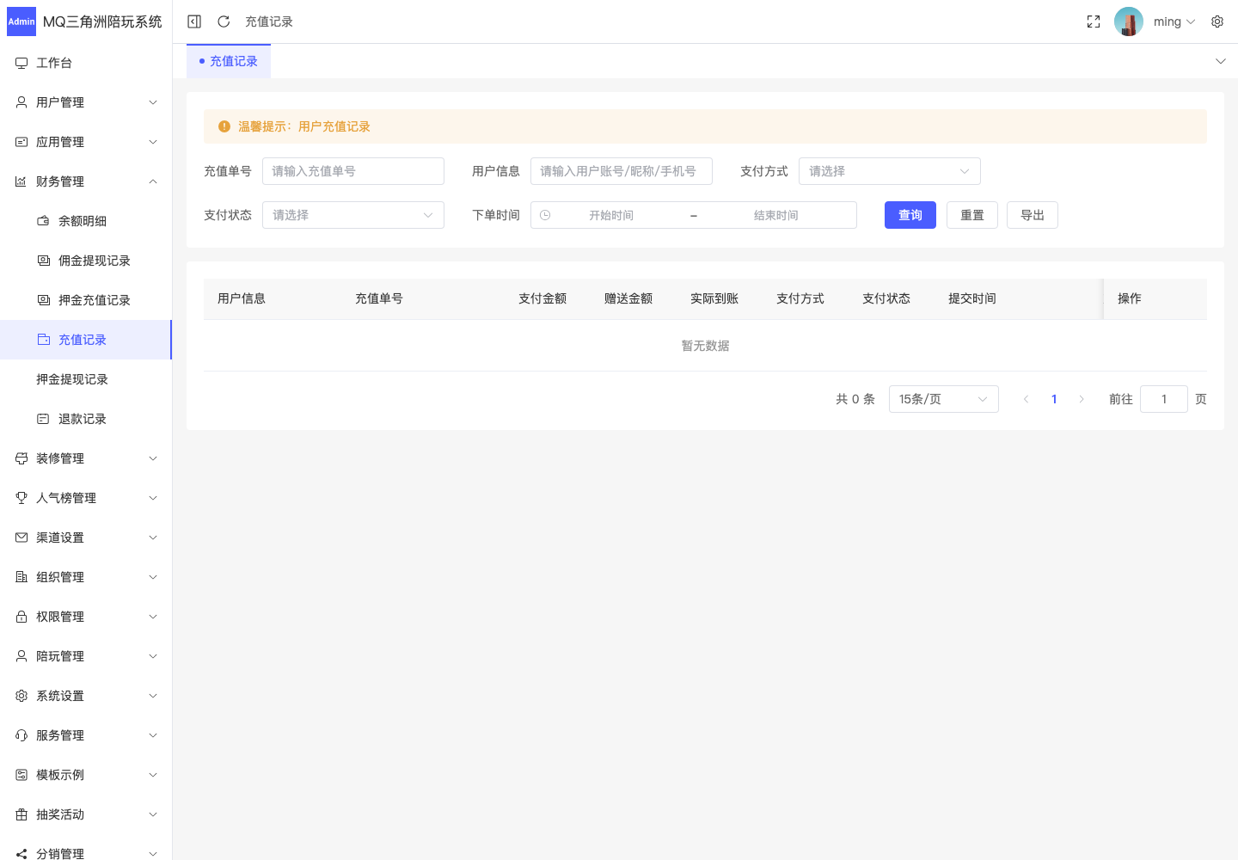Click the 服务管理 headset icon
Screen dimensions: 1238x860
click(21, 735)
